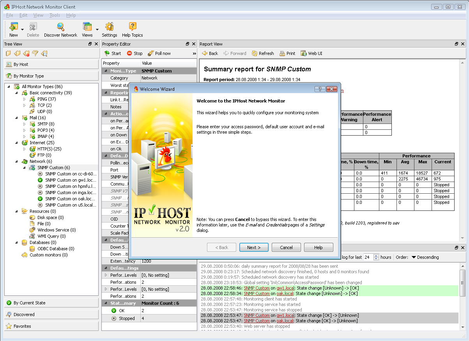Click Poll now in Property Editor
This screenshot has height=341, width=469.
[x=159, y=53]
